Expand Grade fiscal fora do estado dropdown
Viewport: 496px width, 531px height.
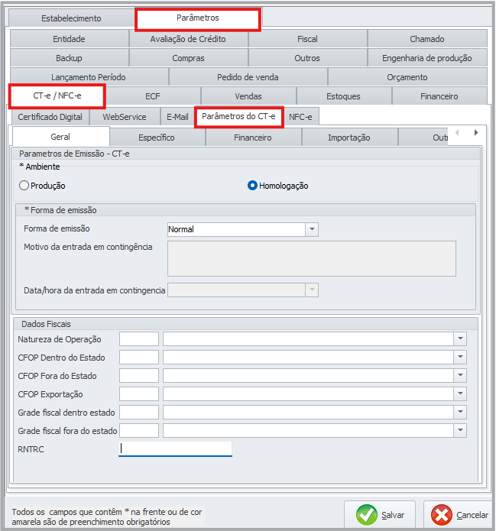click(x=459, y=430)
